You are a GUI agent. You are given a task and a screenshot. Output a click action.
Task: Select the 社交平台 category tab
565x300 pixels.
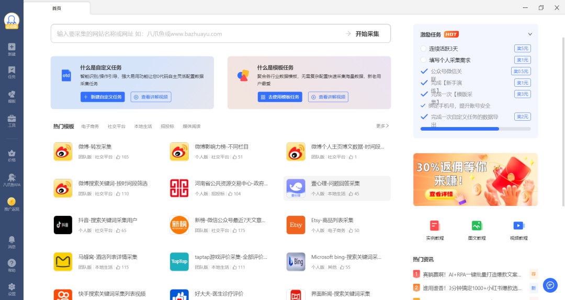point(116,126)
